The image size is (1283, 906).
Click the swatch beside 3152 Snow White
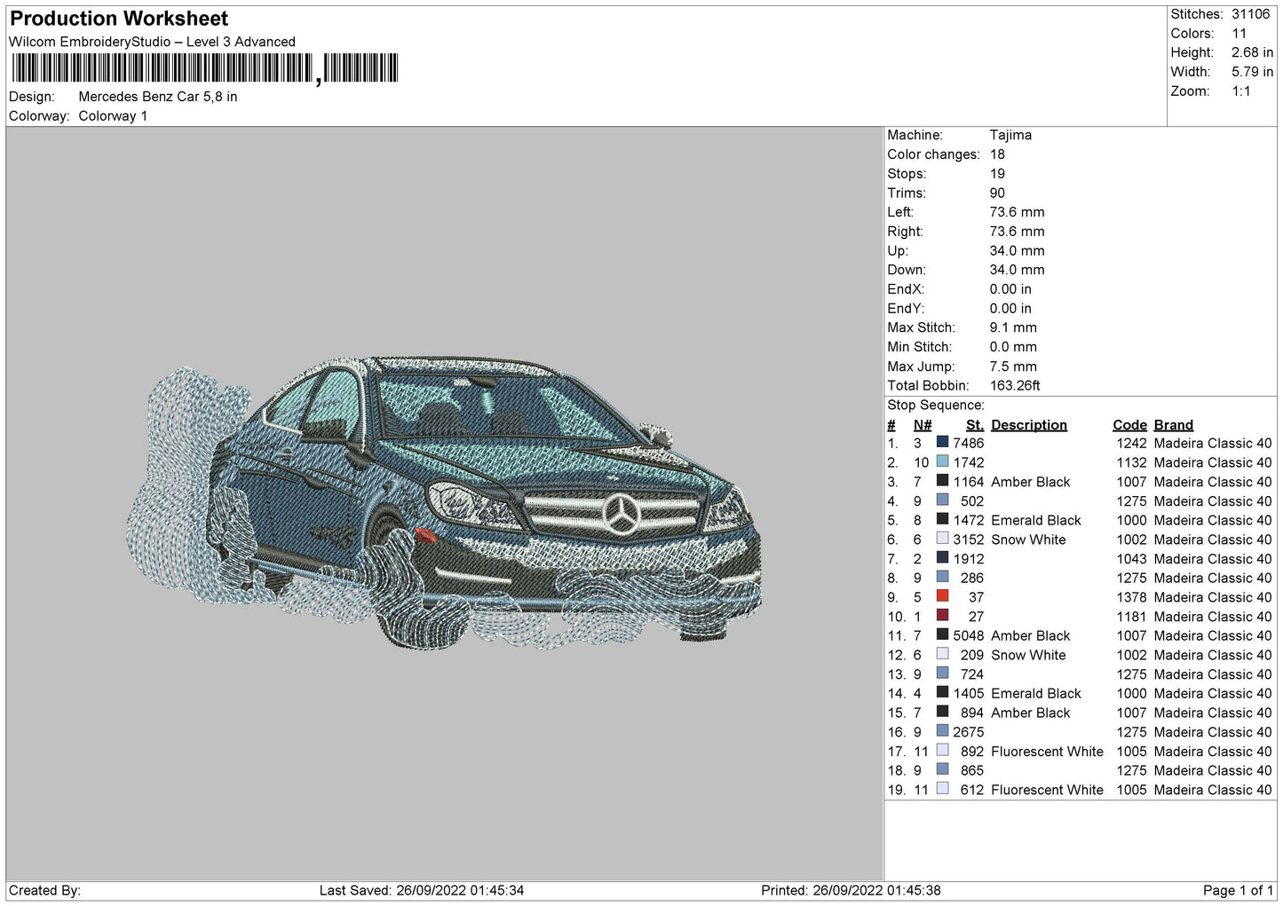coord(942,539)
